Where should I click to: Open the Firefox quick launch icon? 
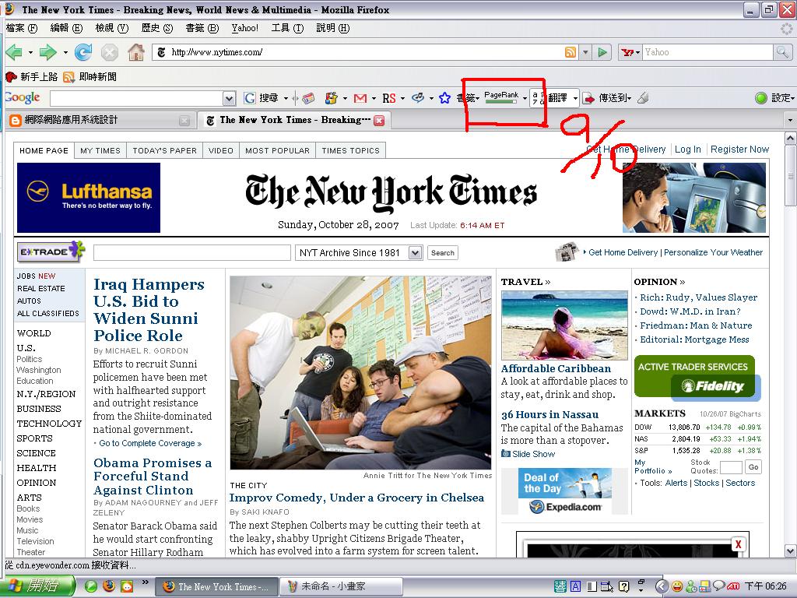click(x=109, y=586)
